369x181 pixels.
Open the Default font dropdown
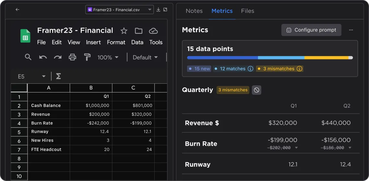pos(145,57)
